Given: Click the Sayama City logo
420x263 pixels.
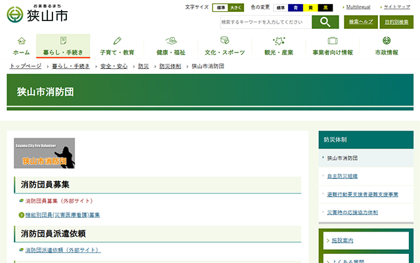Looking at the screenshot, I should (37, 14).
